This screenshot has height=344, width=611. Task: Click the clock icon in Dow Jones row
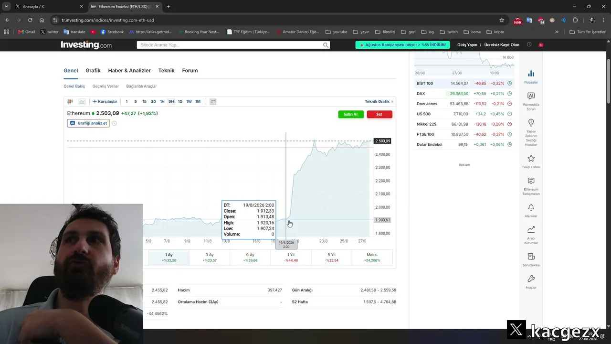(509, 104)
